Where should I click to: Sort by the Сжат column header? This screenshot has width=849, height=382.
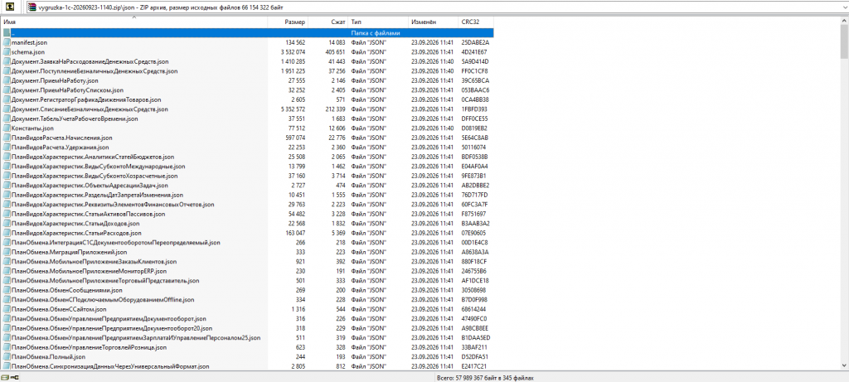328,22
